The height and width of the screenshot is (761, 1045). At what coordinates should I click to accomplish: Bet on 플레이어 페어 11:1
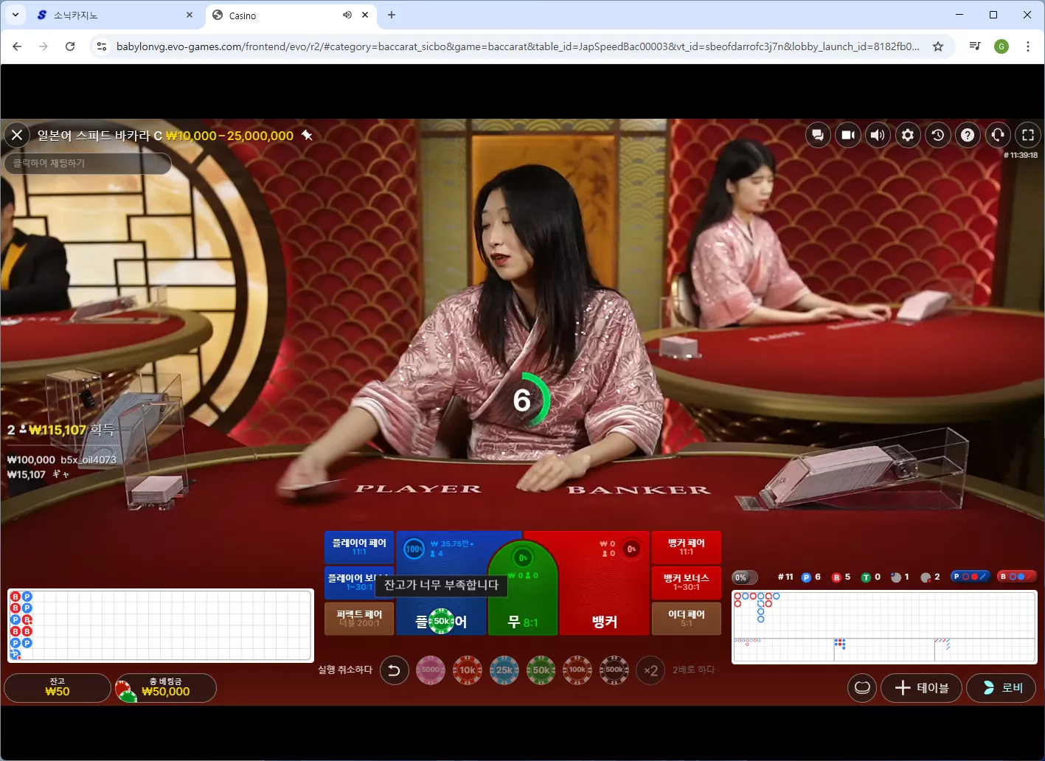359,547
